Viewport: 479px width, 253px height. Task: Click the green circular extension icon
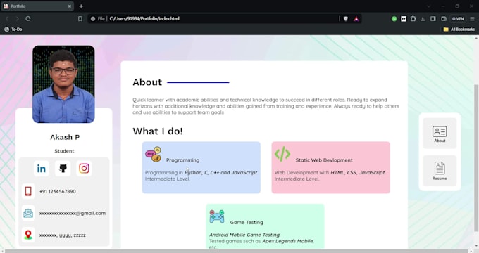click(394, 18)
